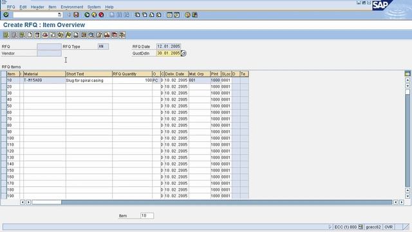Click the Previous Page icon
Image resolution: width=412 pixels, height=232 pixels.
pyautogui.click(x=144, y=15)
